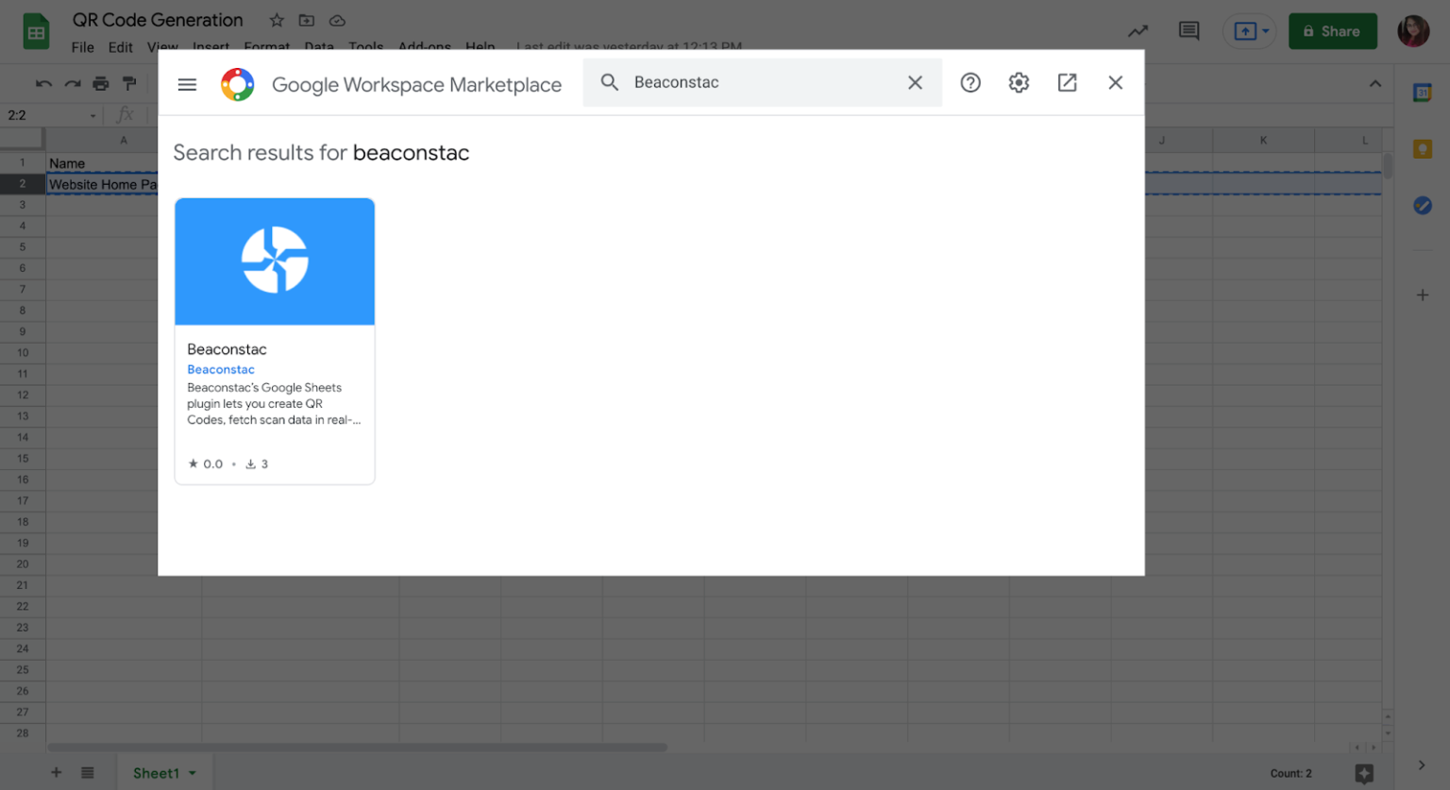This screenshot has height=790, width=1450.
Task: Open the Beaconstac developer link
Action: 221,369
